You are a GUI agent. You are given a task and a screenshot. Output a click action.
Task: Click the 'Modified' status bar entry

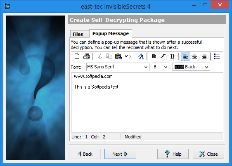click(133, 137)
